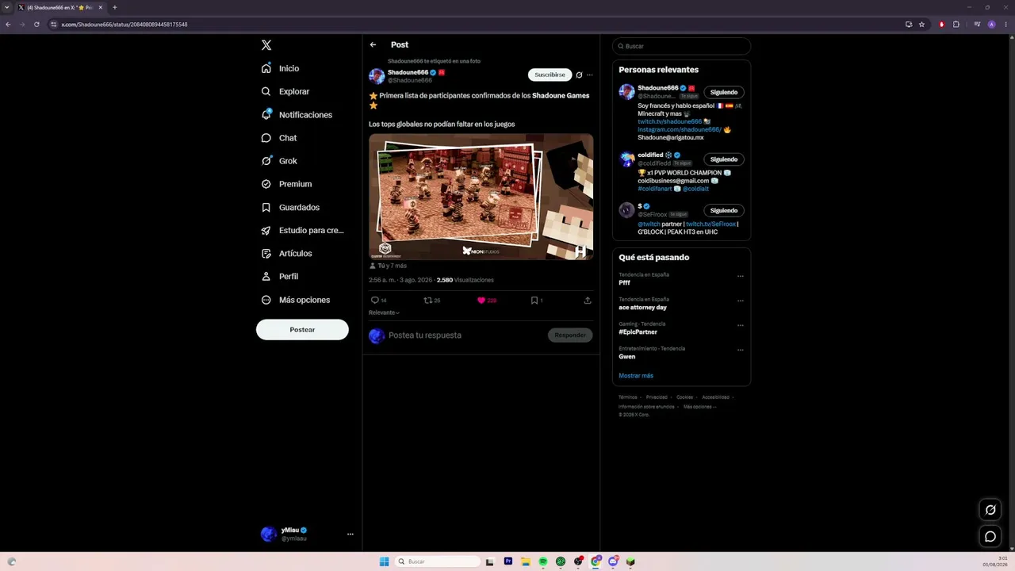The width and height of the screenshot is (1015, 571).
Task: Close the Shadoune666 browser tab
Action: [x=100, y=8]
